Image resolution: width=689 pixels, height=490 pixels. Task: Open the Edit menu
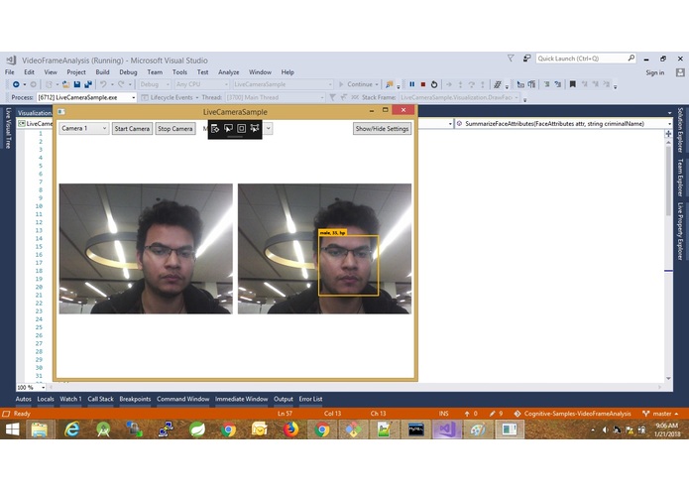29,72
